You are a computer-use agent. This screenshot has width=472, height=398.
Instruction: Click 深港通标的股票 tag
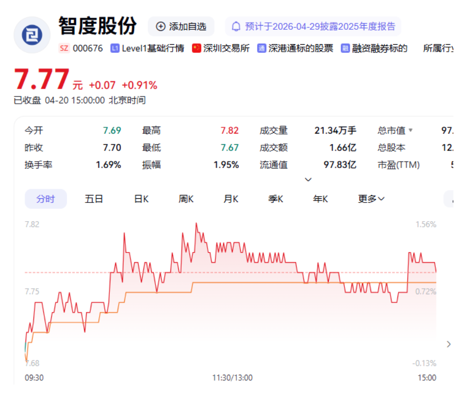pos(301,48)
